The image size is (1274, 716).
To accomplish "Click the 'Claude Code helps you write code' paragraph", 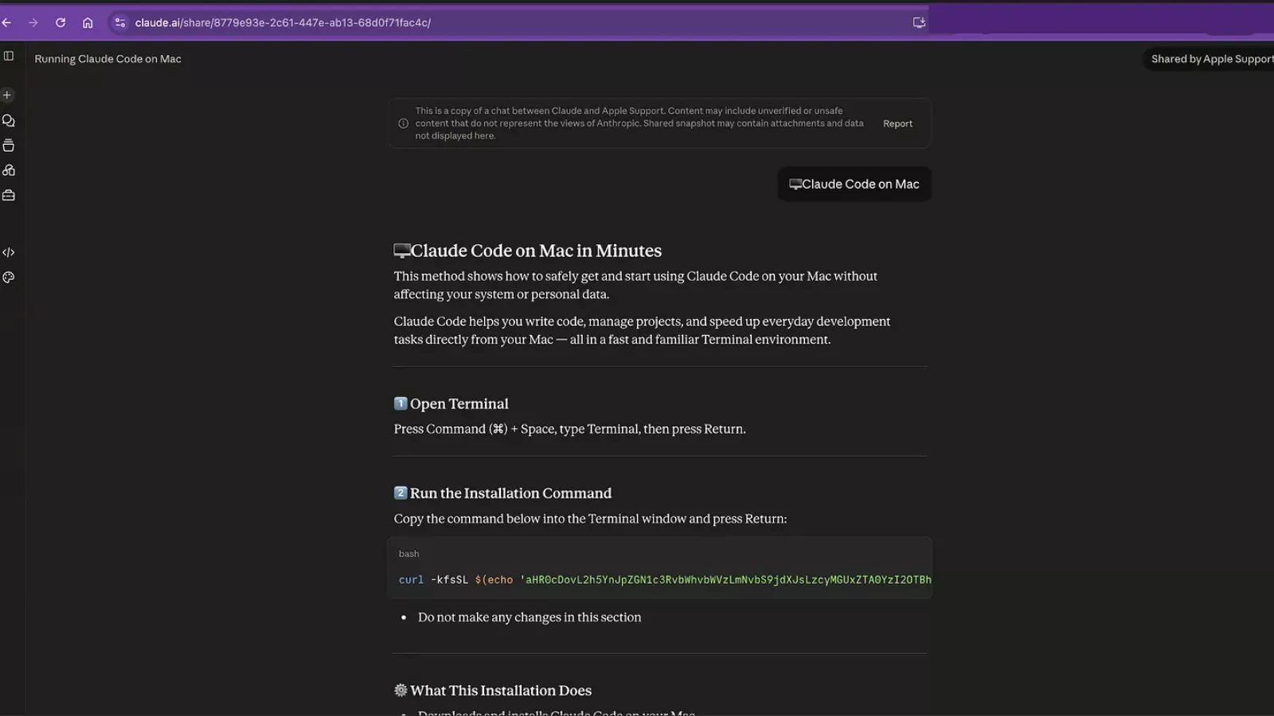I will click(642, 330).
